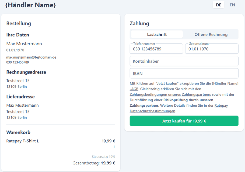Click the Steuersatz: 19% text
This screenshot has width=245, height=172.
click(x=103, y=157)
